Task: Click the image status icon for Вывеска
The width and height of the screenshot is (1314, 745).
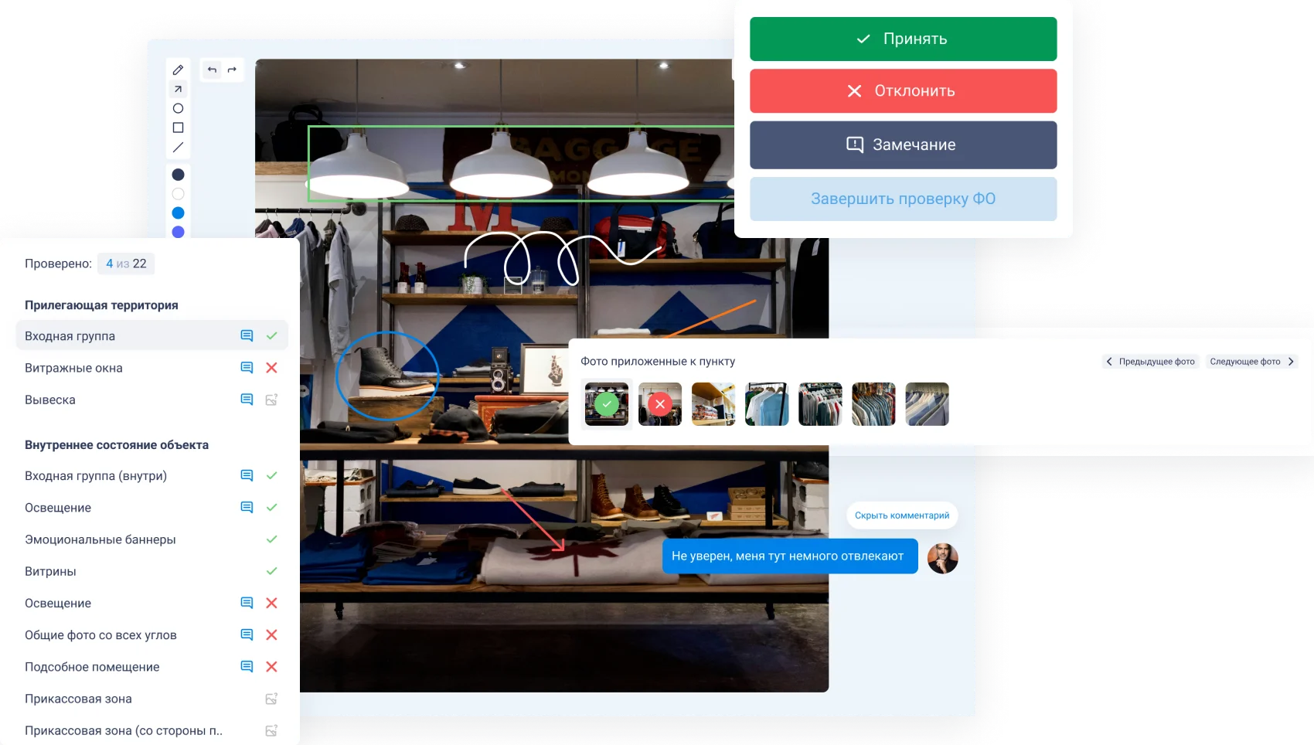Action: [x=271, y=400]
